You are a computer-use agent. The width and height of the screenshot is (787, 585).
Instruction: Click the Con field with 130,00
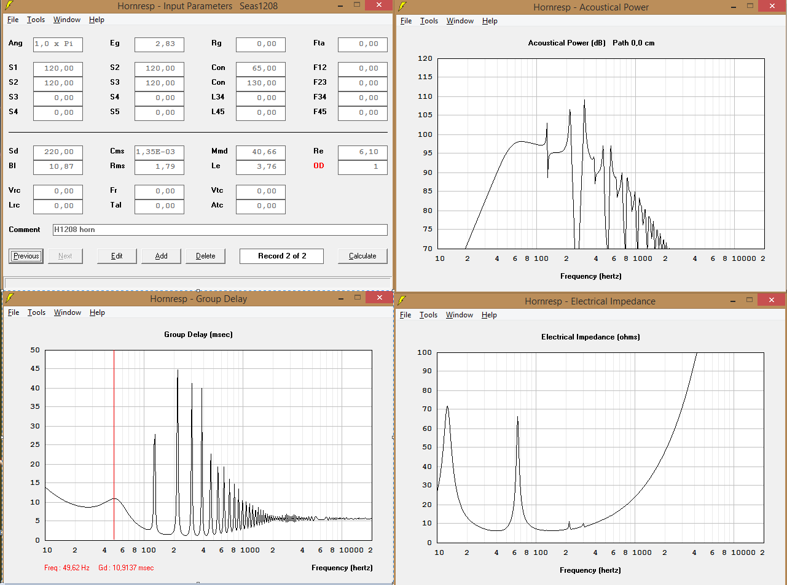coord(260,83)
